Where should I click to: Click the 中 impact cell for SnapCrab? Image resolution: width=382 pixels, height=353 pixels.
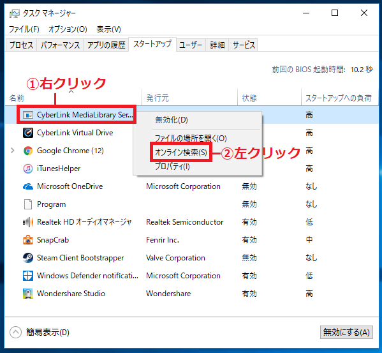pyautogui.click(x=309, y=240)
